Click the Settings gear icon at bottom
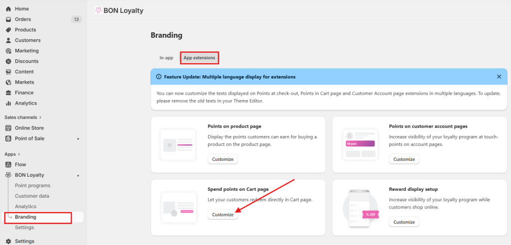Image resolution: width=511 pixels, height=245 pixels. point(8,241)
